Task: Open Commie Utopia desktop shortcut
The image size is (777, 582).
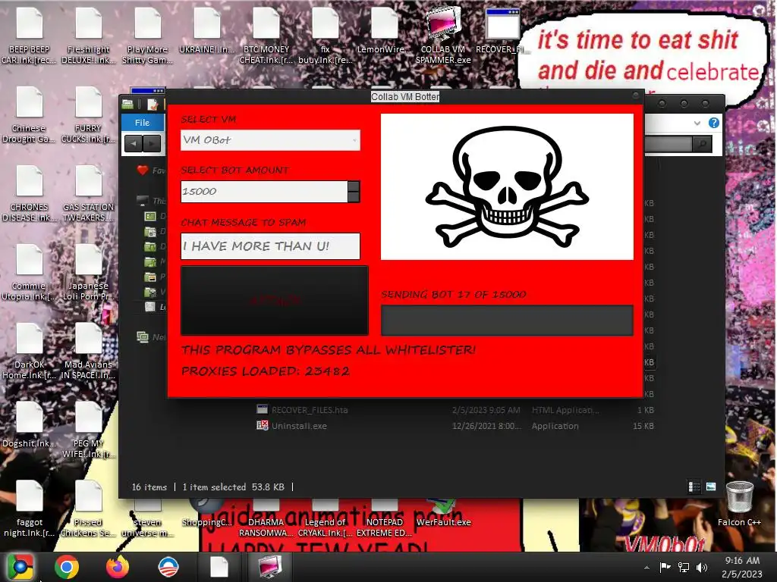Action: (x=30, y=272)
